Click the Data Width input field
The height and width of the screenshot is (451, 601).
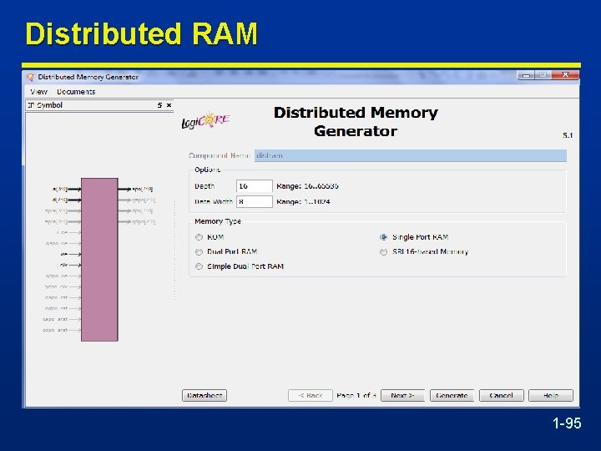pyautogui.click(x=255, y=202)
